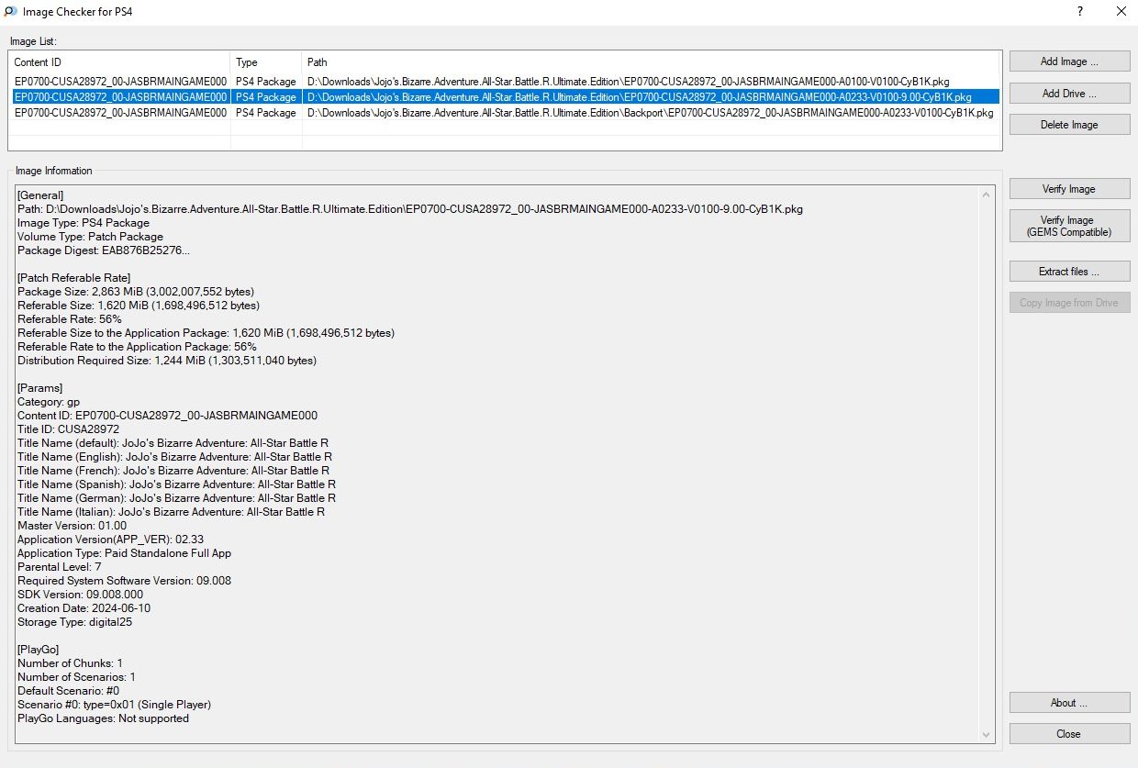The height and width of the screenshot is (768, 1138).
Task: Click the scroll up arrow in Image Information
Action: (x=987, y=195)
